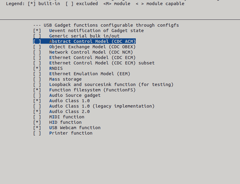Disable the Audio Class 1.0 option

pyautogui.click(x=37, y=101)
